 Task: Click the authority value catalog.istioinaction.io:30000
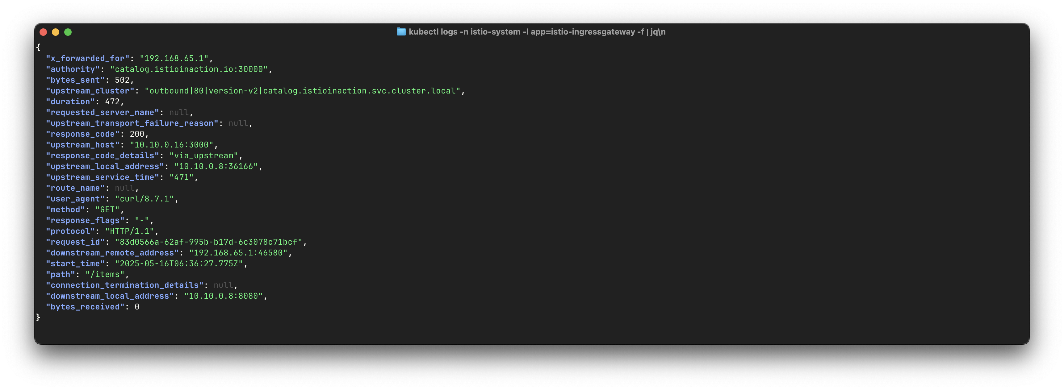(189, 69)
